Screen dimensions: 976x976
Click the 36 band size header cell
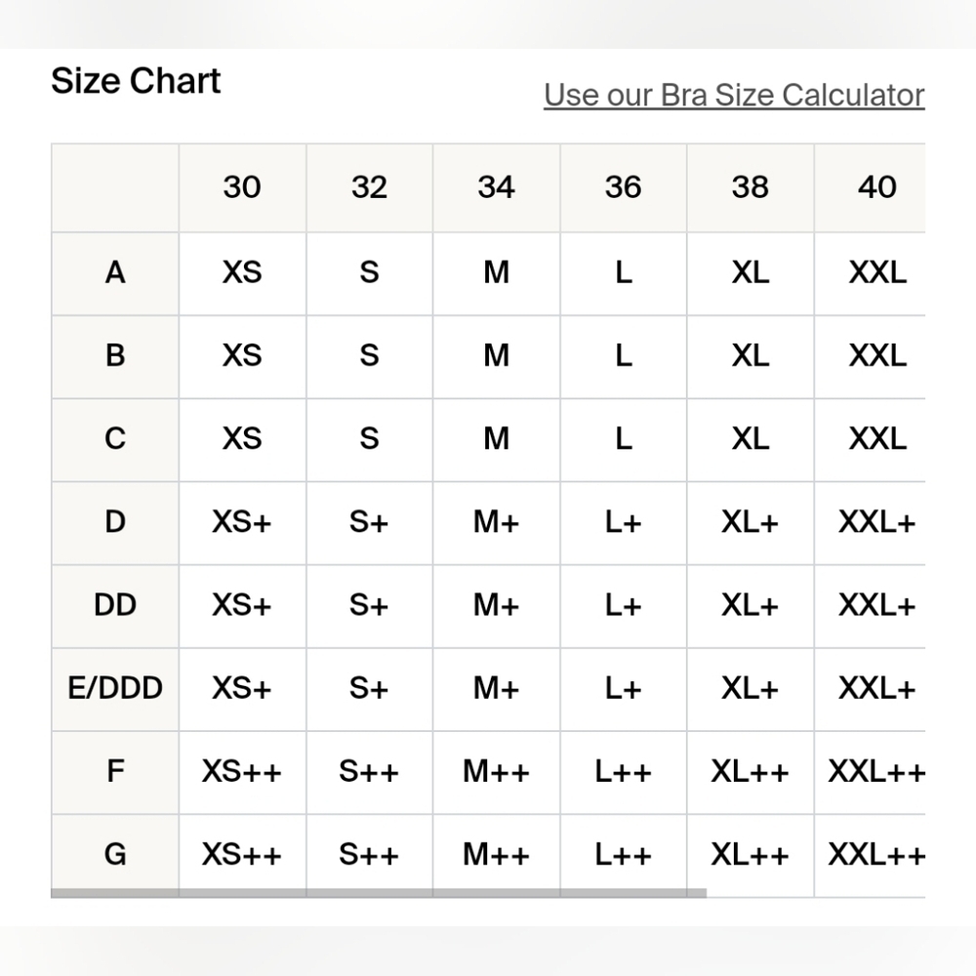[623, 187]
